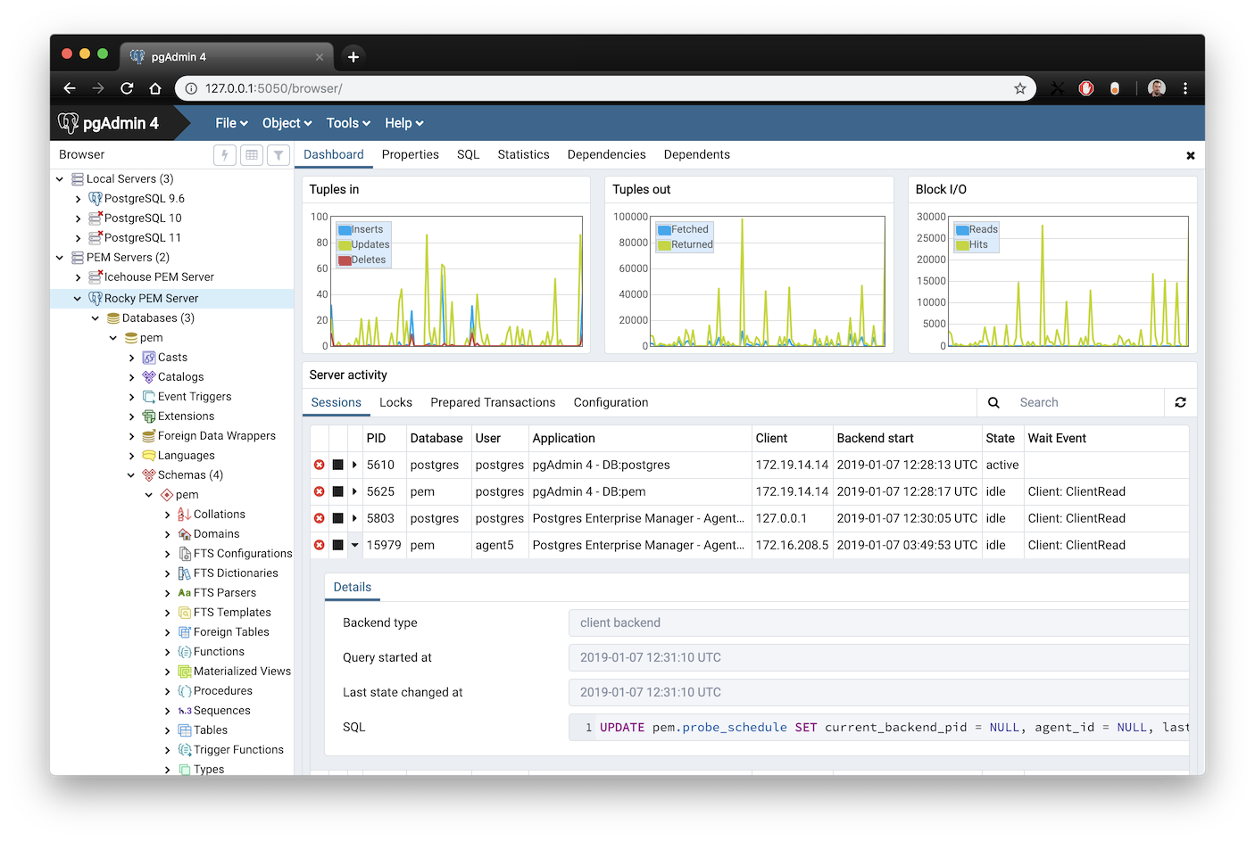Open the Locks tab in Server activity
The image size is (1255, 841).
(x=395, y=402)
